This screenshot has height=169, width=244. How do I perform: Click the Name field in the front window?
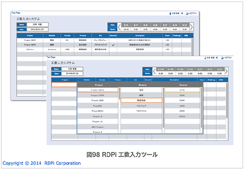pyautogui.click(x=72, y=69)
